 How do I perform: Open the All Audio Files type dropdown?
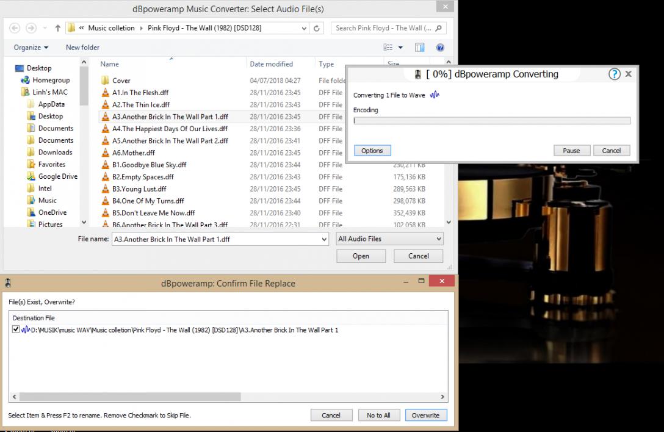[390, 239]
